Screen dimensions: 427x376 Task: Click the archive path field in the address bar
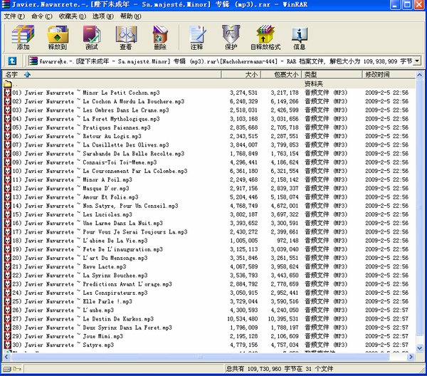click(x=225, y=61)
